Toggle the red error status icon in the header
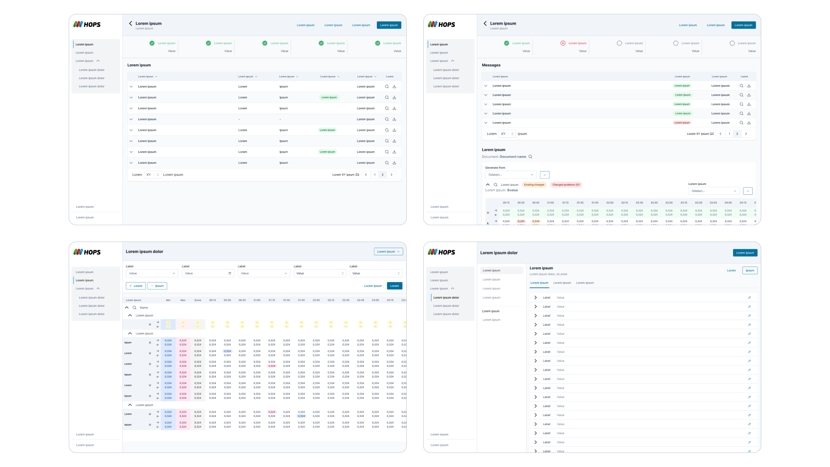The height and width of the screenshot is (467, 830). coord(563,43)
